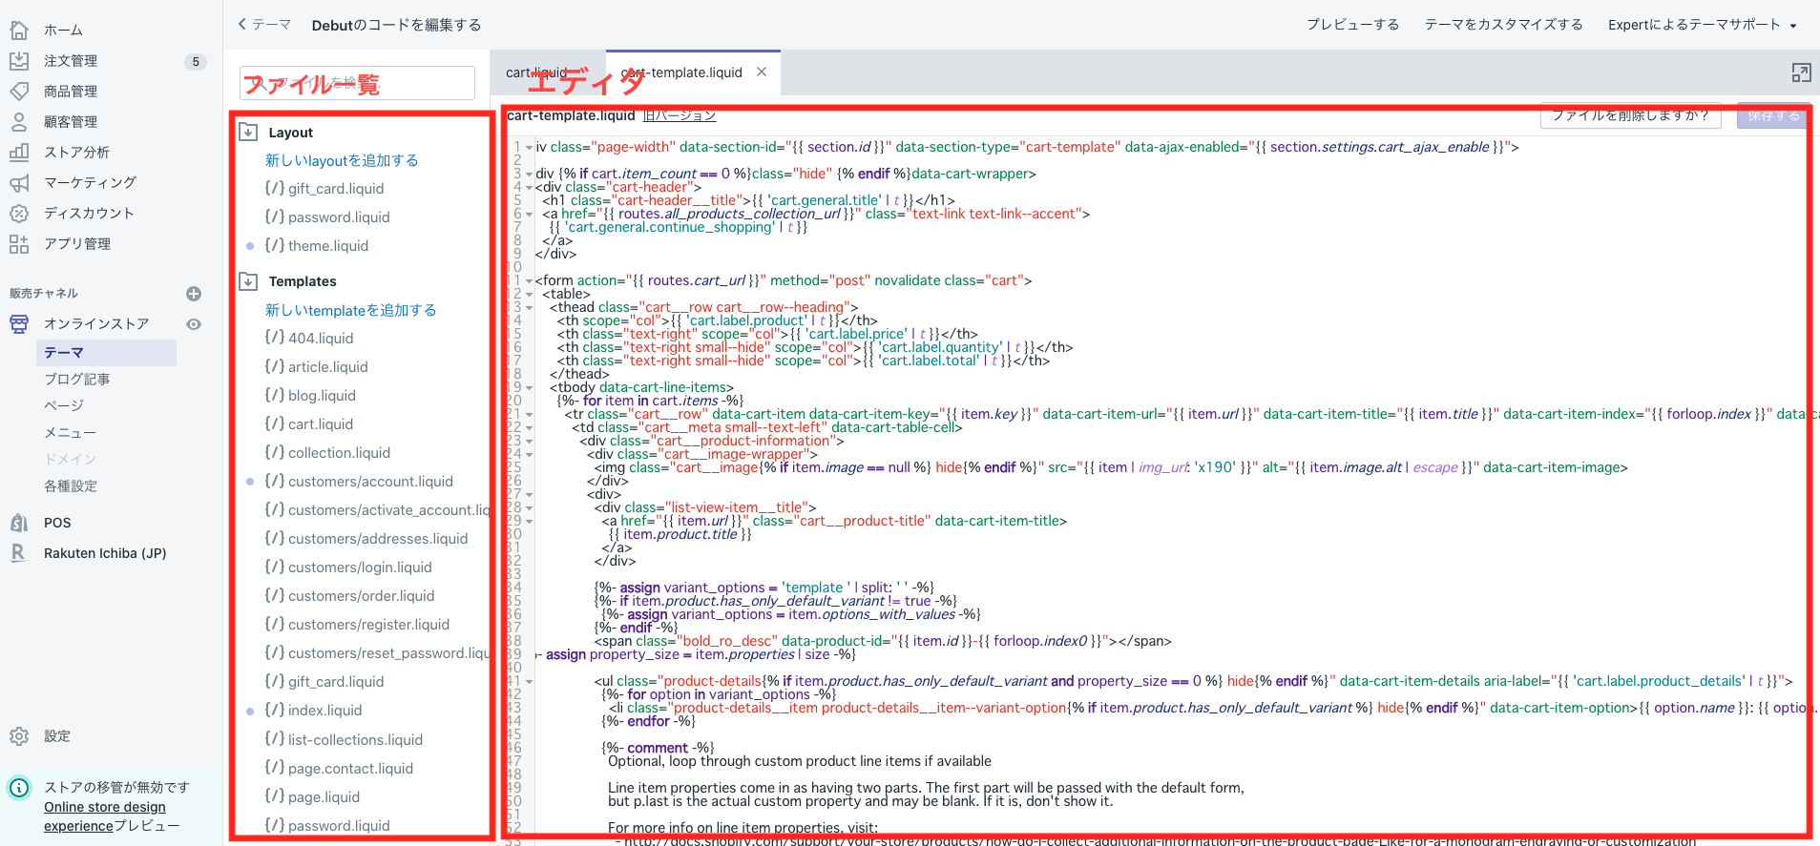Image resolution: width=1820 pixels, height=846 pixels.
Task: Click the Marketing megaphone icon
Action: 19,183
